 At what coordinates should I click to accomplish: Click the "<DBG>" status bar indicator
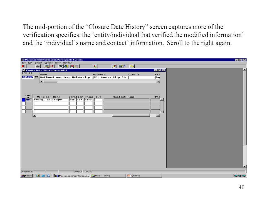click(x=87, y=172)
